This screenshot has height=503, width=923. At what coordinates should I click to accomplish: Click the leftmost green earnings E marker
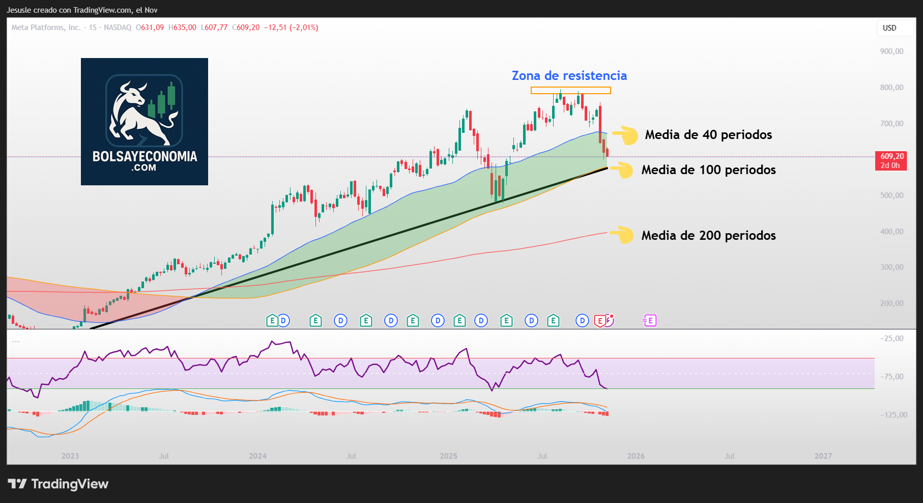pyautogui.click(x=272, y=321)
